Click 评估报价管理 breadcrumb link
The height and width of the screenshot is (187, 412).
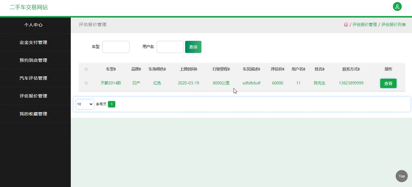[365, 25]
